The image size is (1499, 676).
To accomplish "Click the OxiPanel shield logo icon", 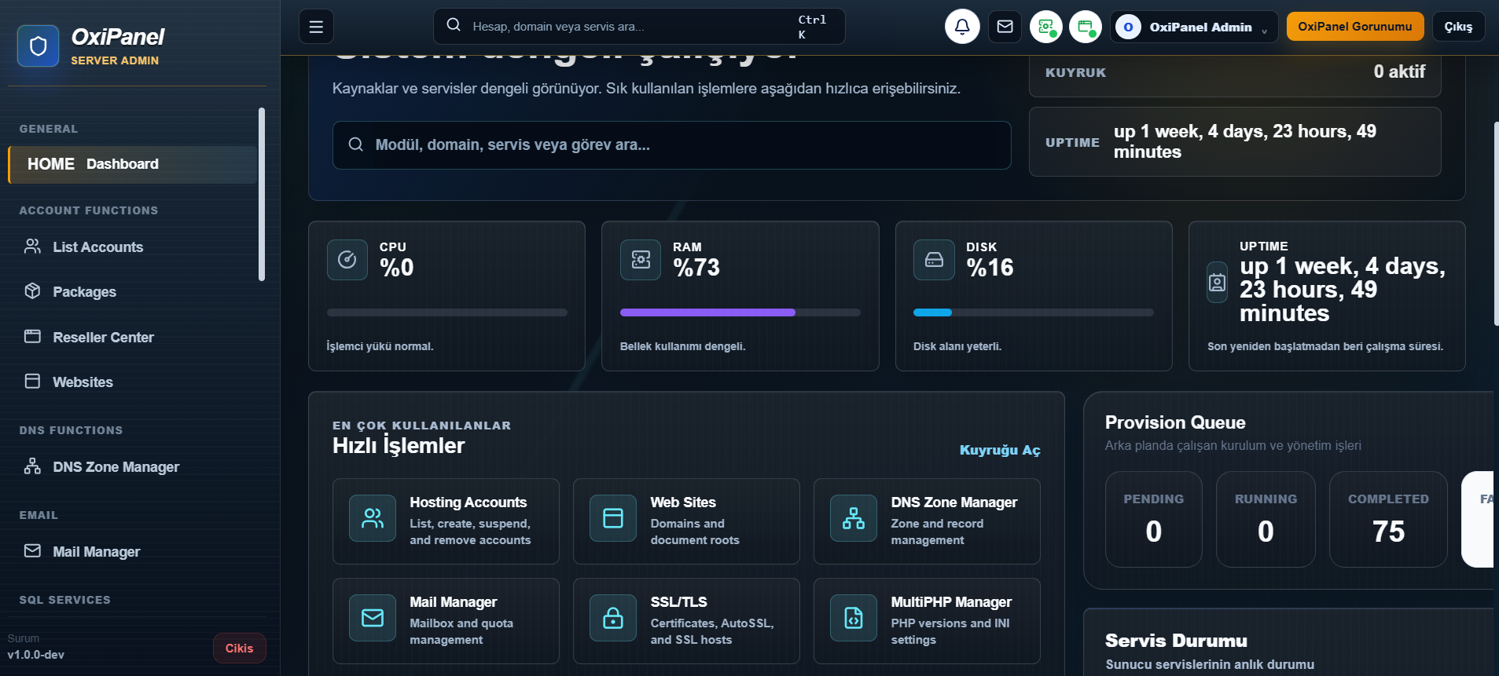I will click(38, 46).
